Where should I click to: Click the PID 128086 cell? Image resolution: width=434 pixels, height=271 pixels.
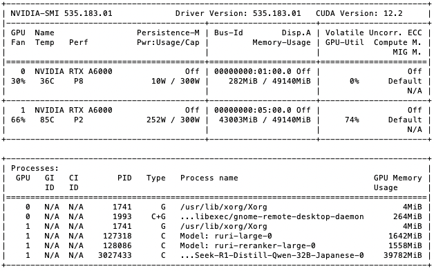pos(117,245)
